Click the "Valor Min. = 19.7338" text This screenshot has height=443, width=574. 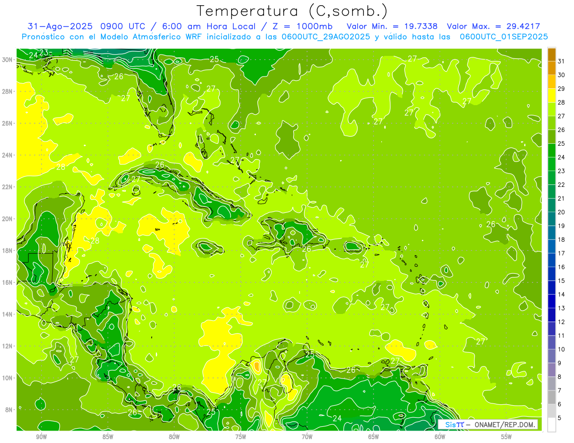pos(392,26)
